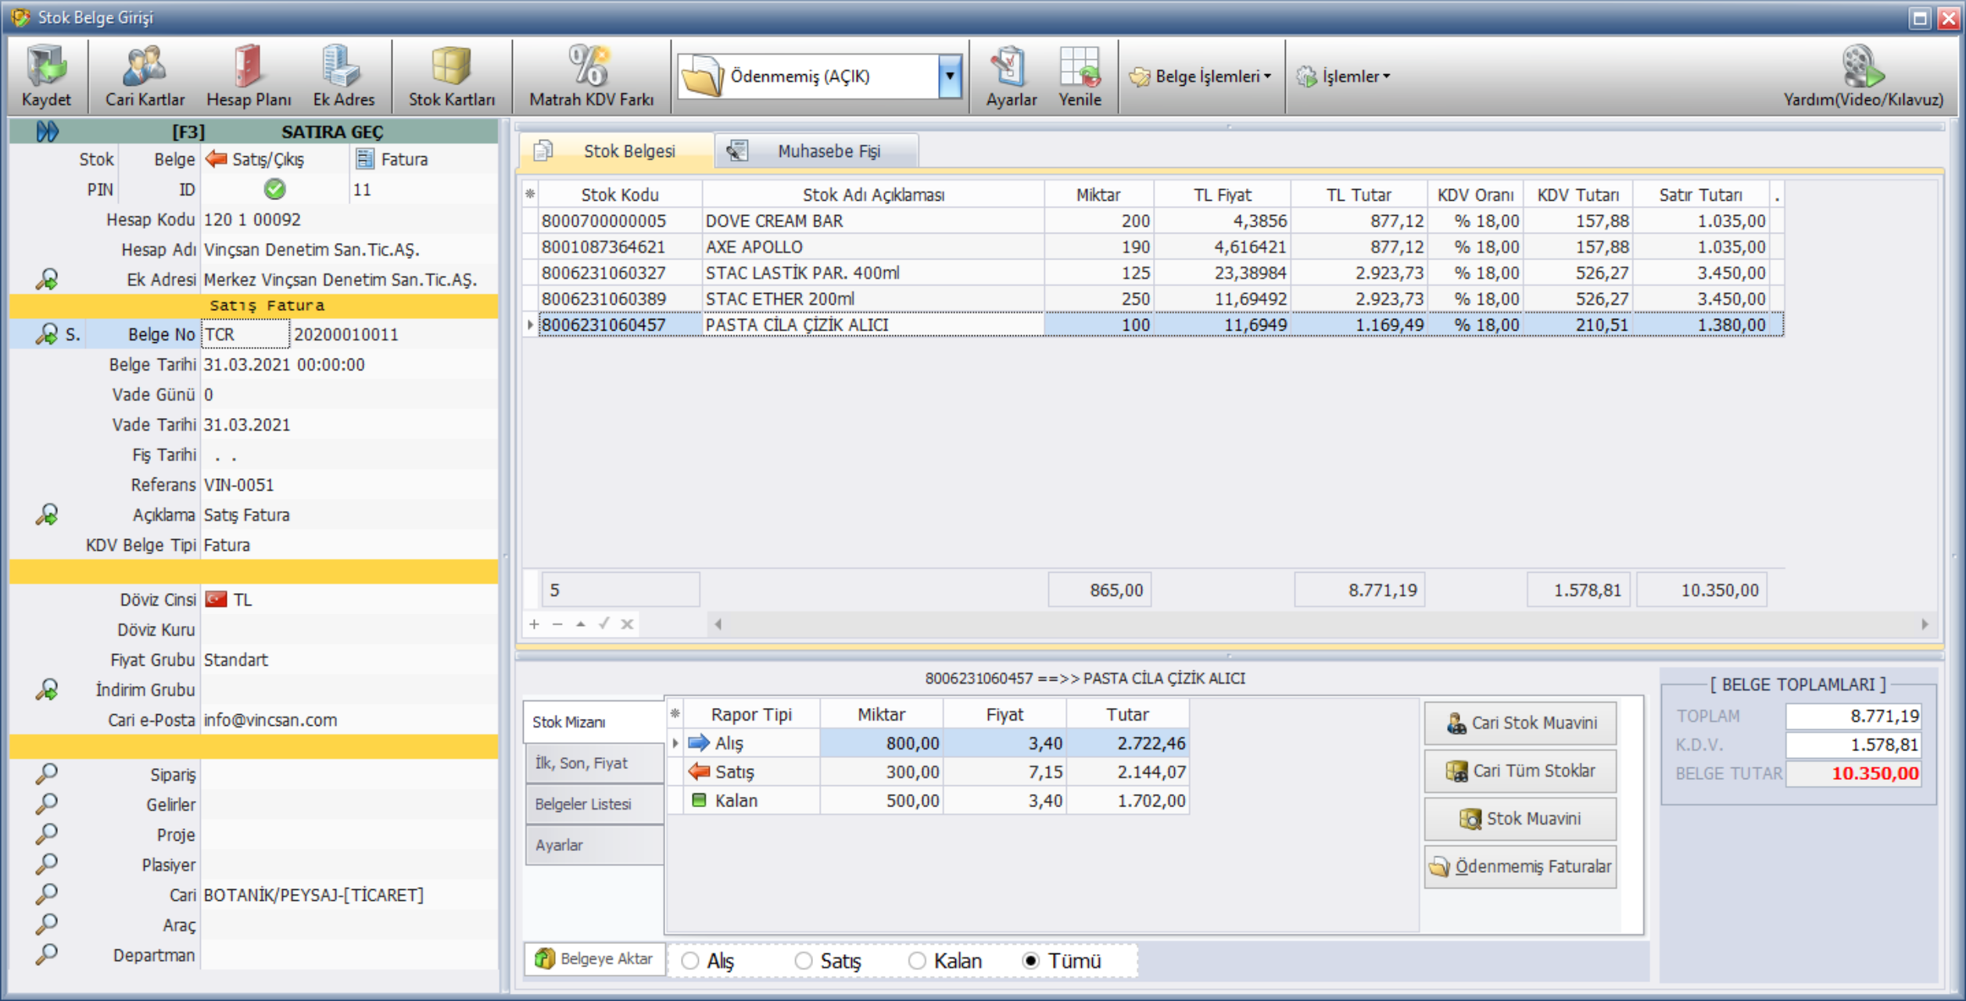Click magnifier icon for Araç

point(47,924)
